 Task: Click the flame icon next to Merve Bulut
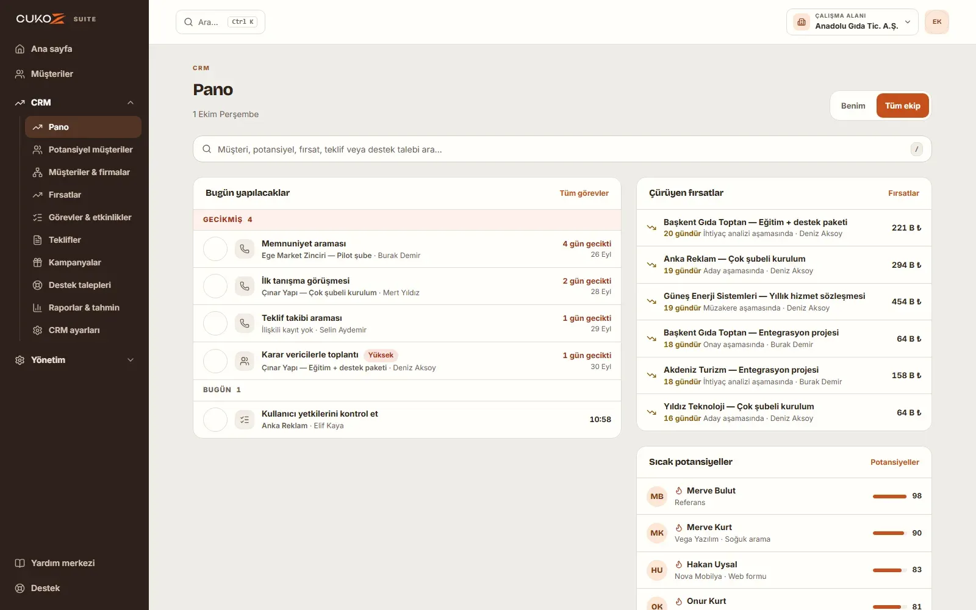pos(679,490)
